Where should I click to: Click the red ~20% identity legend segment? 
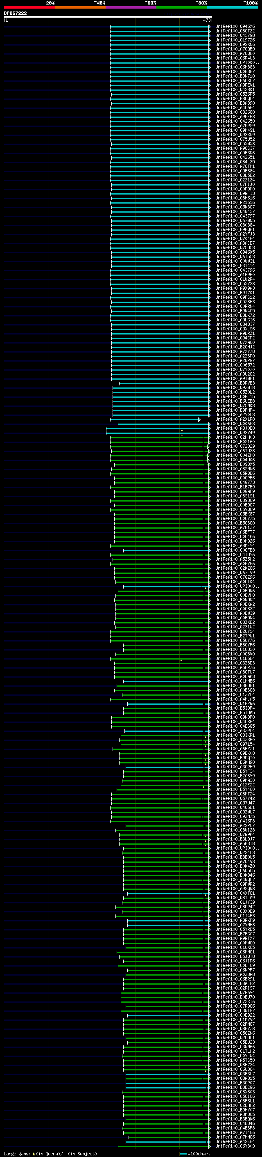(x=29, y=7)
